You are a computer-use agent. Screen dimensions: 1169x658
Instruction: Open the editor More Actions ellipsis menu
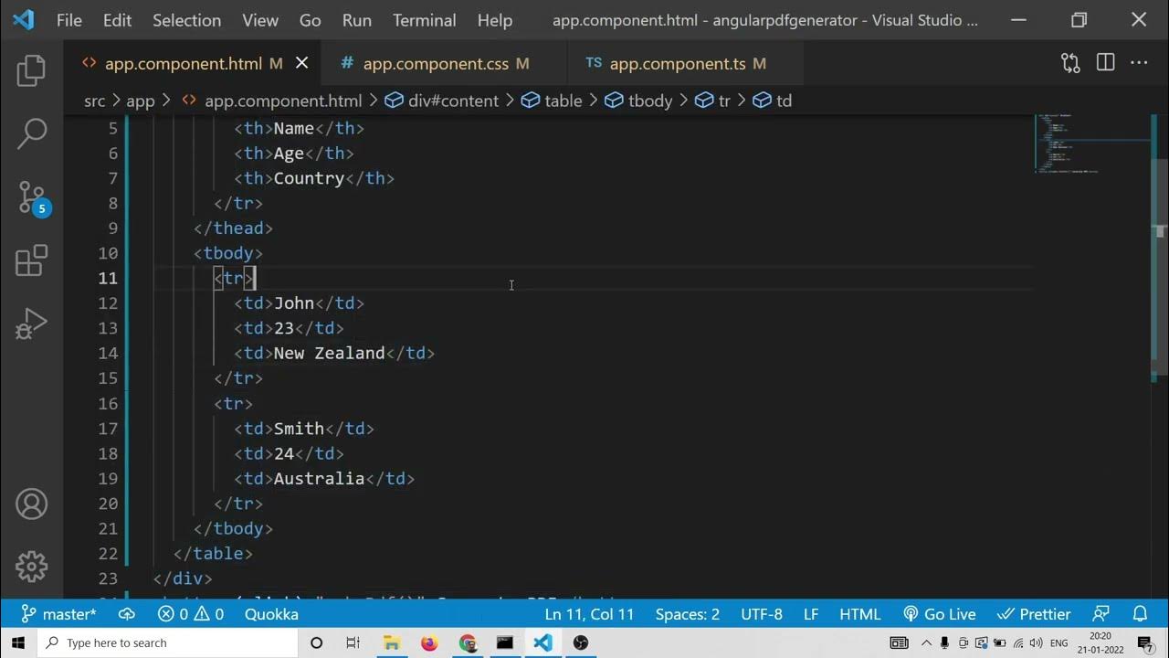pyautogui.click(x=1139, y=63)
